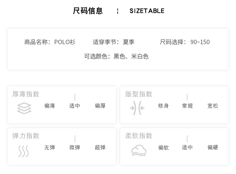Choose 常规 fit type
Viewport: 236px width, 174px height.
coord(187,106)
